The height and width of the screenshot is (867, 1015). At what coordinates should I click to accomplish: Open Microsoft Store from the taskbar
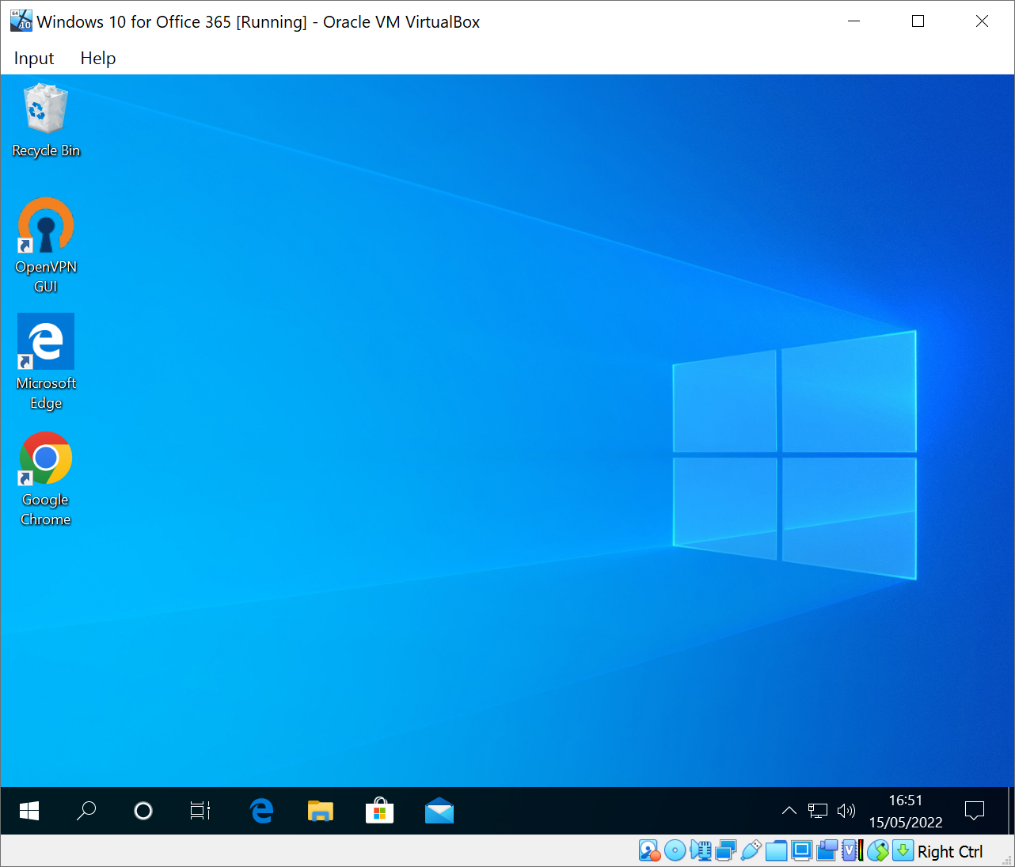380,811
